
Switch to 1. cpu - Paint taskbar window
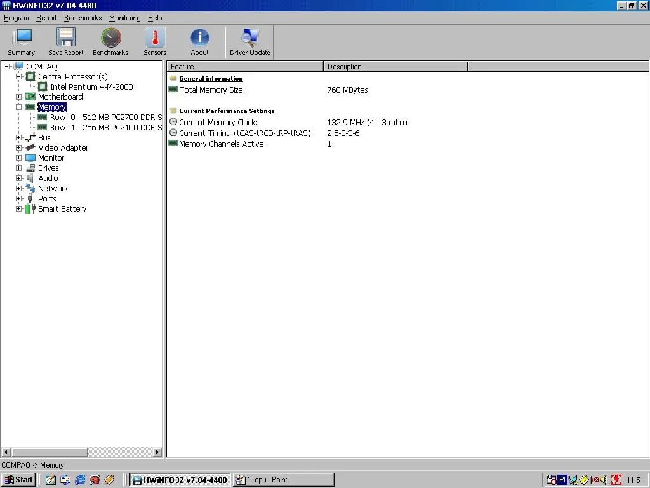[x=284, y=480]
